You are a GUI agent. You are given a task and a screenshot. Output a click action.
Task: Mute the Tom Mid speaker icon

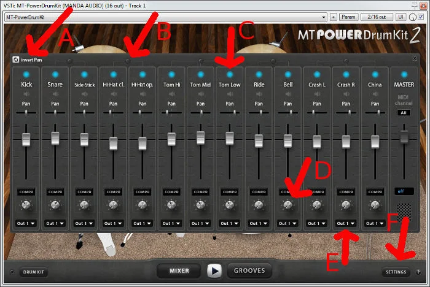click(x=201, y=94)
